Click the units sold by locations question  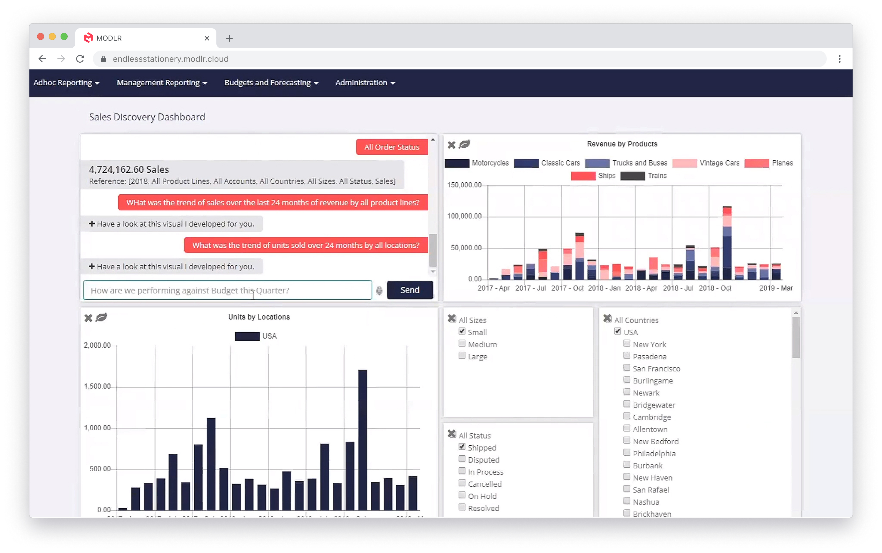[306, 245]
